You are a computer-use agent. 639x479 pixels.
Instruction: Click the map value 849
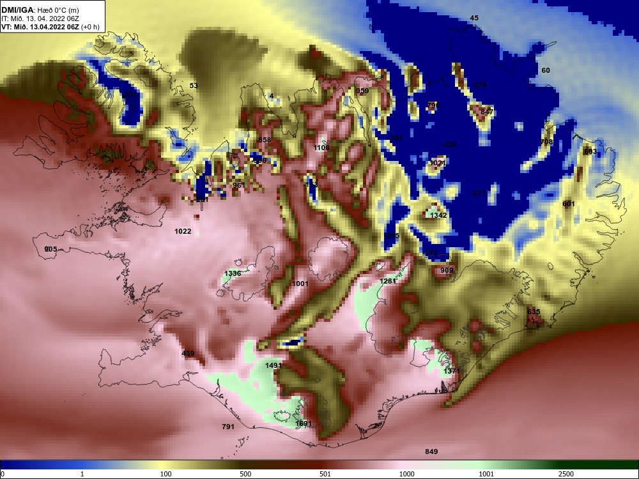[x=431, y=452]
